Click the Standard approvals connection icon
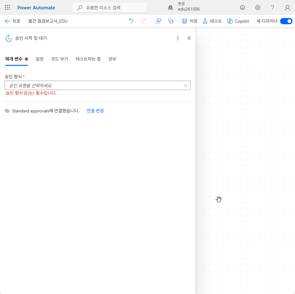 7,111
